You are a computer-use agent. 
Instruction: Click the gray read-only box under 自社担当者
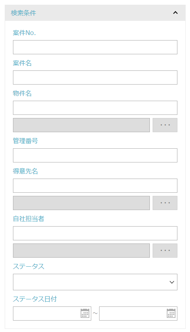point(81,251)
